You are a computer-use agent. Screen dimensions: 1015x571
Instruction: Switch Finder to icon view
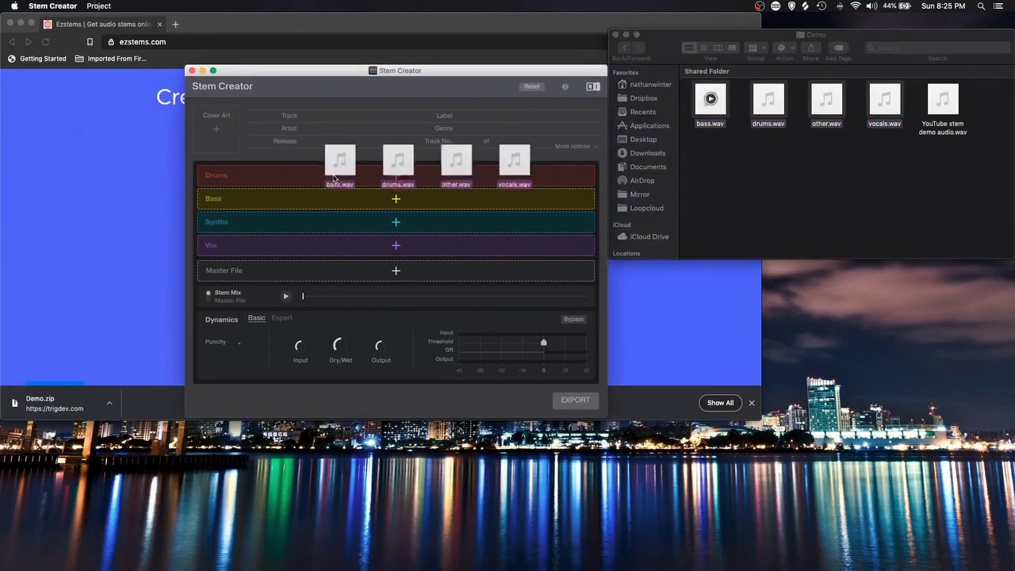689,48
